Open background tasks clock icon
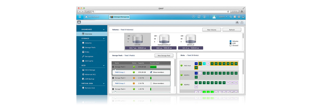Image resolution: width=322 pixels, height=107 pixels. click(x=193, y=17)
